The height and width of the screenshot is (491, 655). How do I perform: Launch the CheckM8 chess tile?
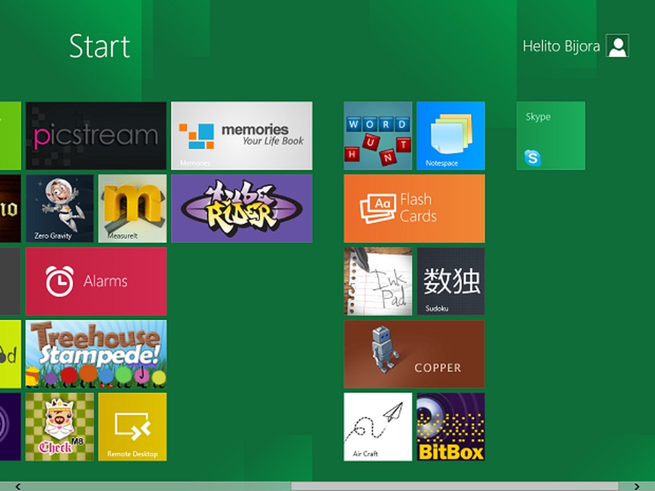pyautogui.click(x=59, y=426)
